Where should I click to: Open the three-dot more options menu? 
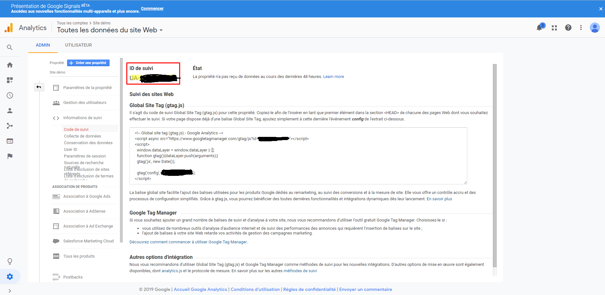pos(581,28)
